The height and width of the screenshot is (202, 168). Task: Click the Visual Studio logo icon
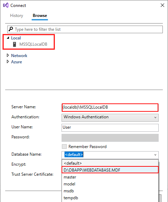(6, 5)
